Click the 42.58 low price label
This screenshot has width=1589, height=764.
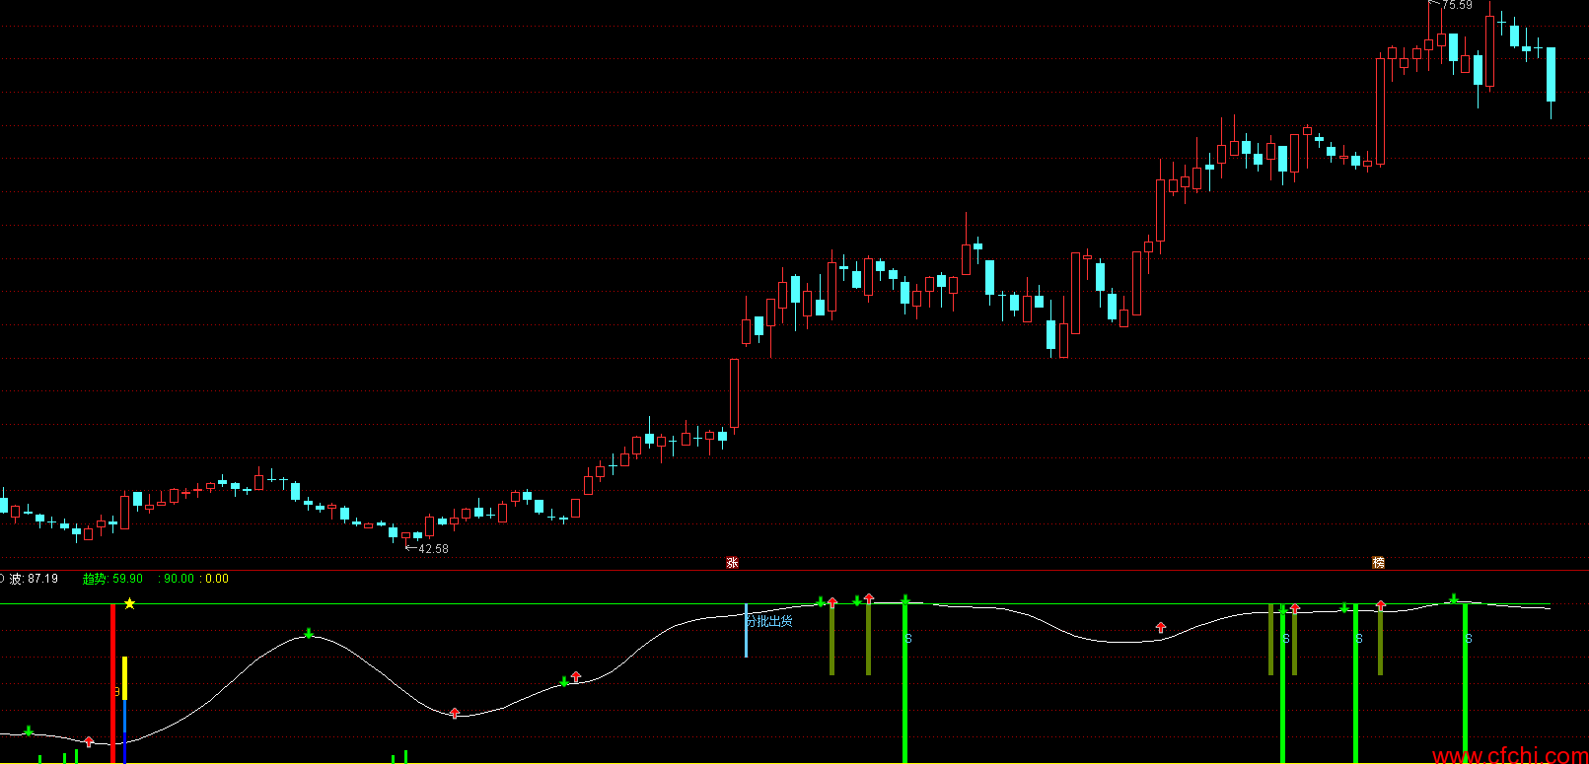coord(433,549)
